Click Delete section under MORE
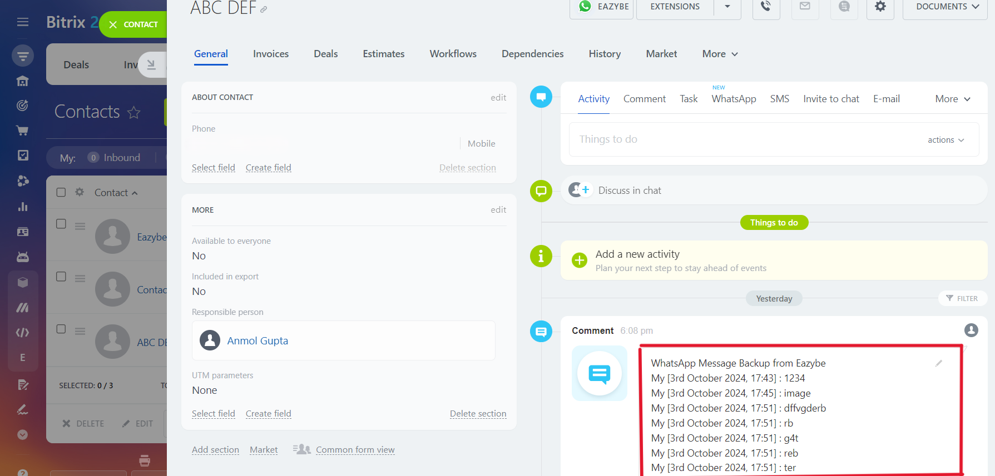This screenshot has height=476, width=995. (x=478, y=414)
